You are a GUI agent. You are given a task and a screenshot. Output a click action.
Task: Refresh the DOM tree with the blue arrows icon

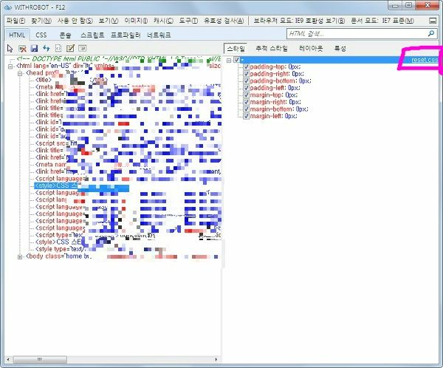[x=46, y=48]
